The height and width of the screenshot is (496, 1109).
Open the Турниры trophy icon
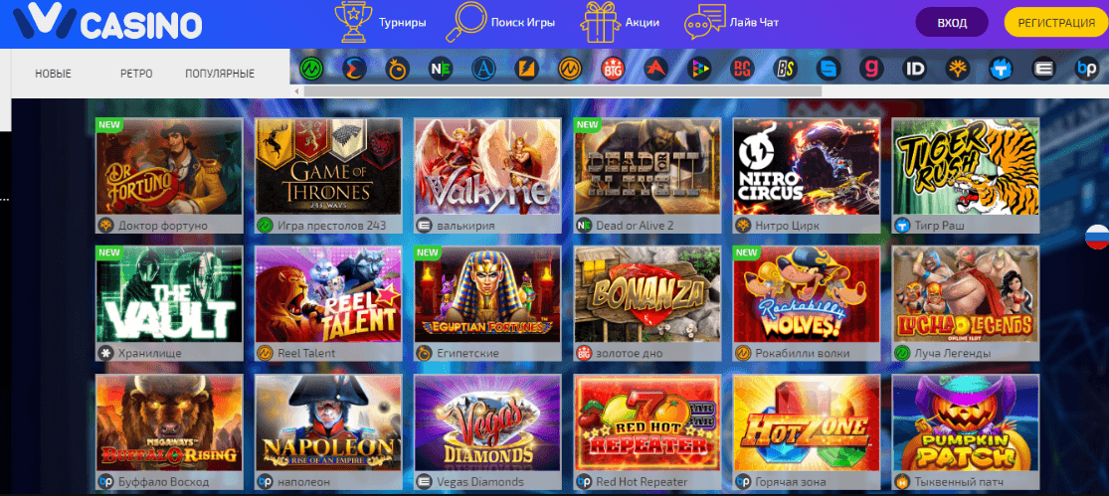pyautogui.click(x=349, y=22)
